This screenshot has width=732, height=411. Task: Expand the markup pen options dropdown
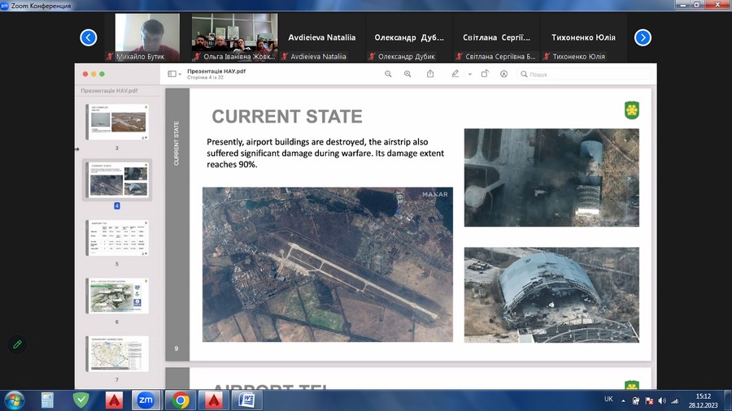[x=470, y=74]
